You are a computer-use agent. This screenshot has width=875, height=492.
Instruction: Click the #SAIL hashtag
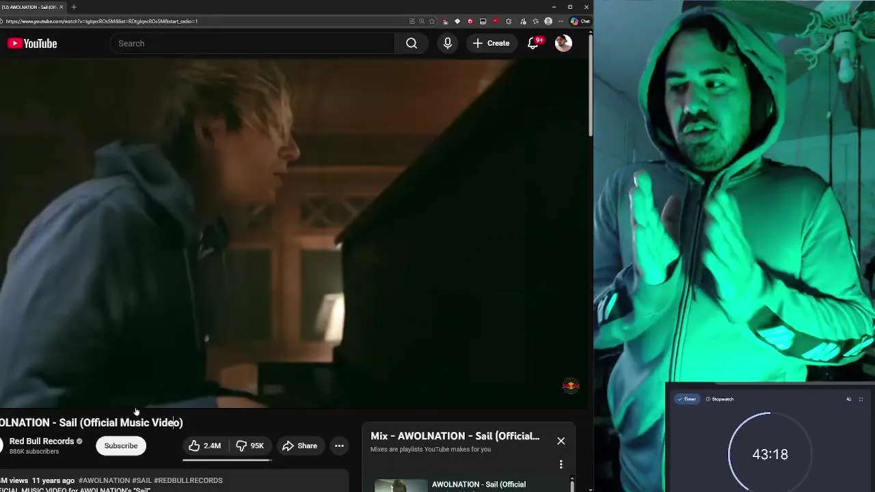pos(142,480)
